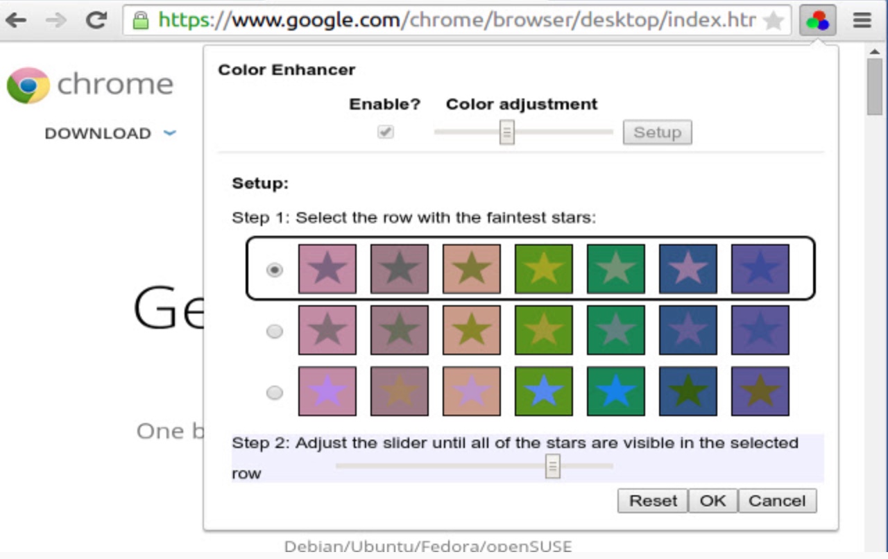Select the second row of stars radio button
Image resolution: width=888 pixels, height=559 pixels.
[x=275, y=332]
